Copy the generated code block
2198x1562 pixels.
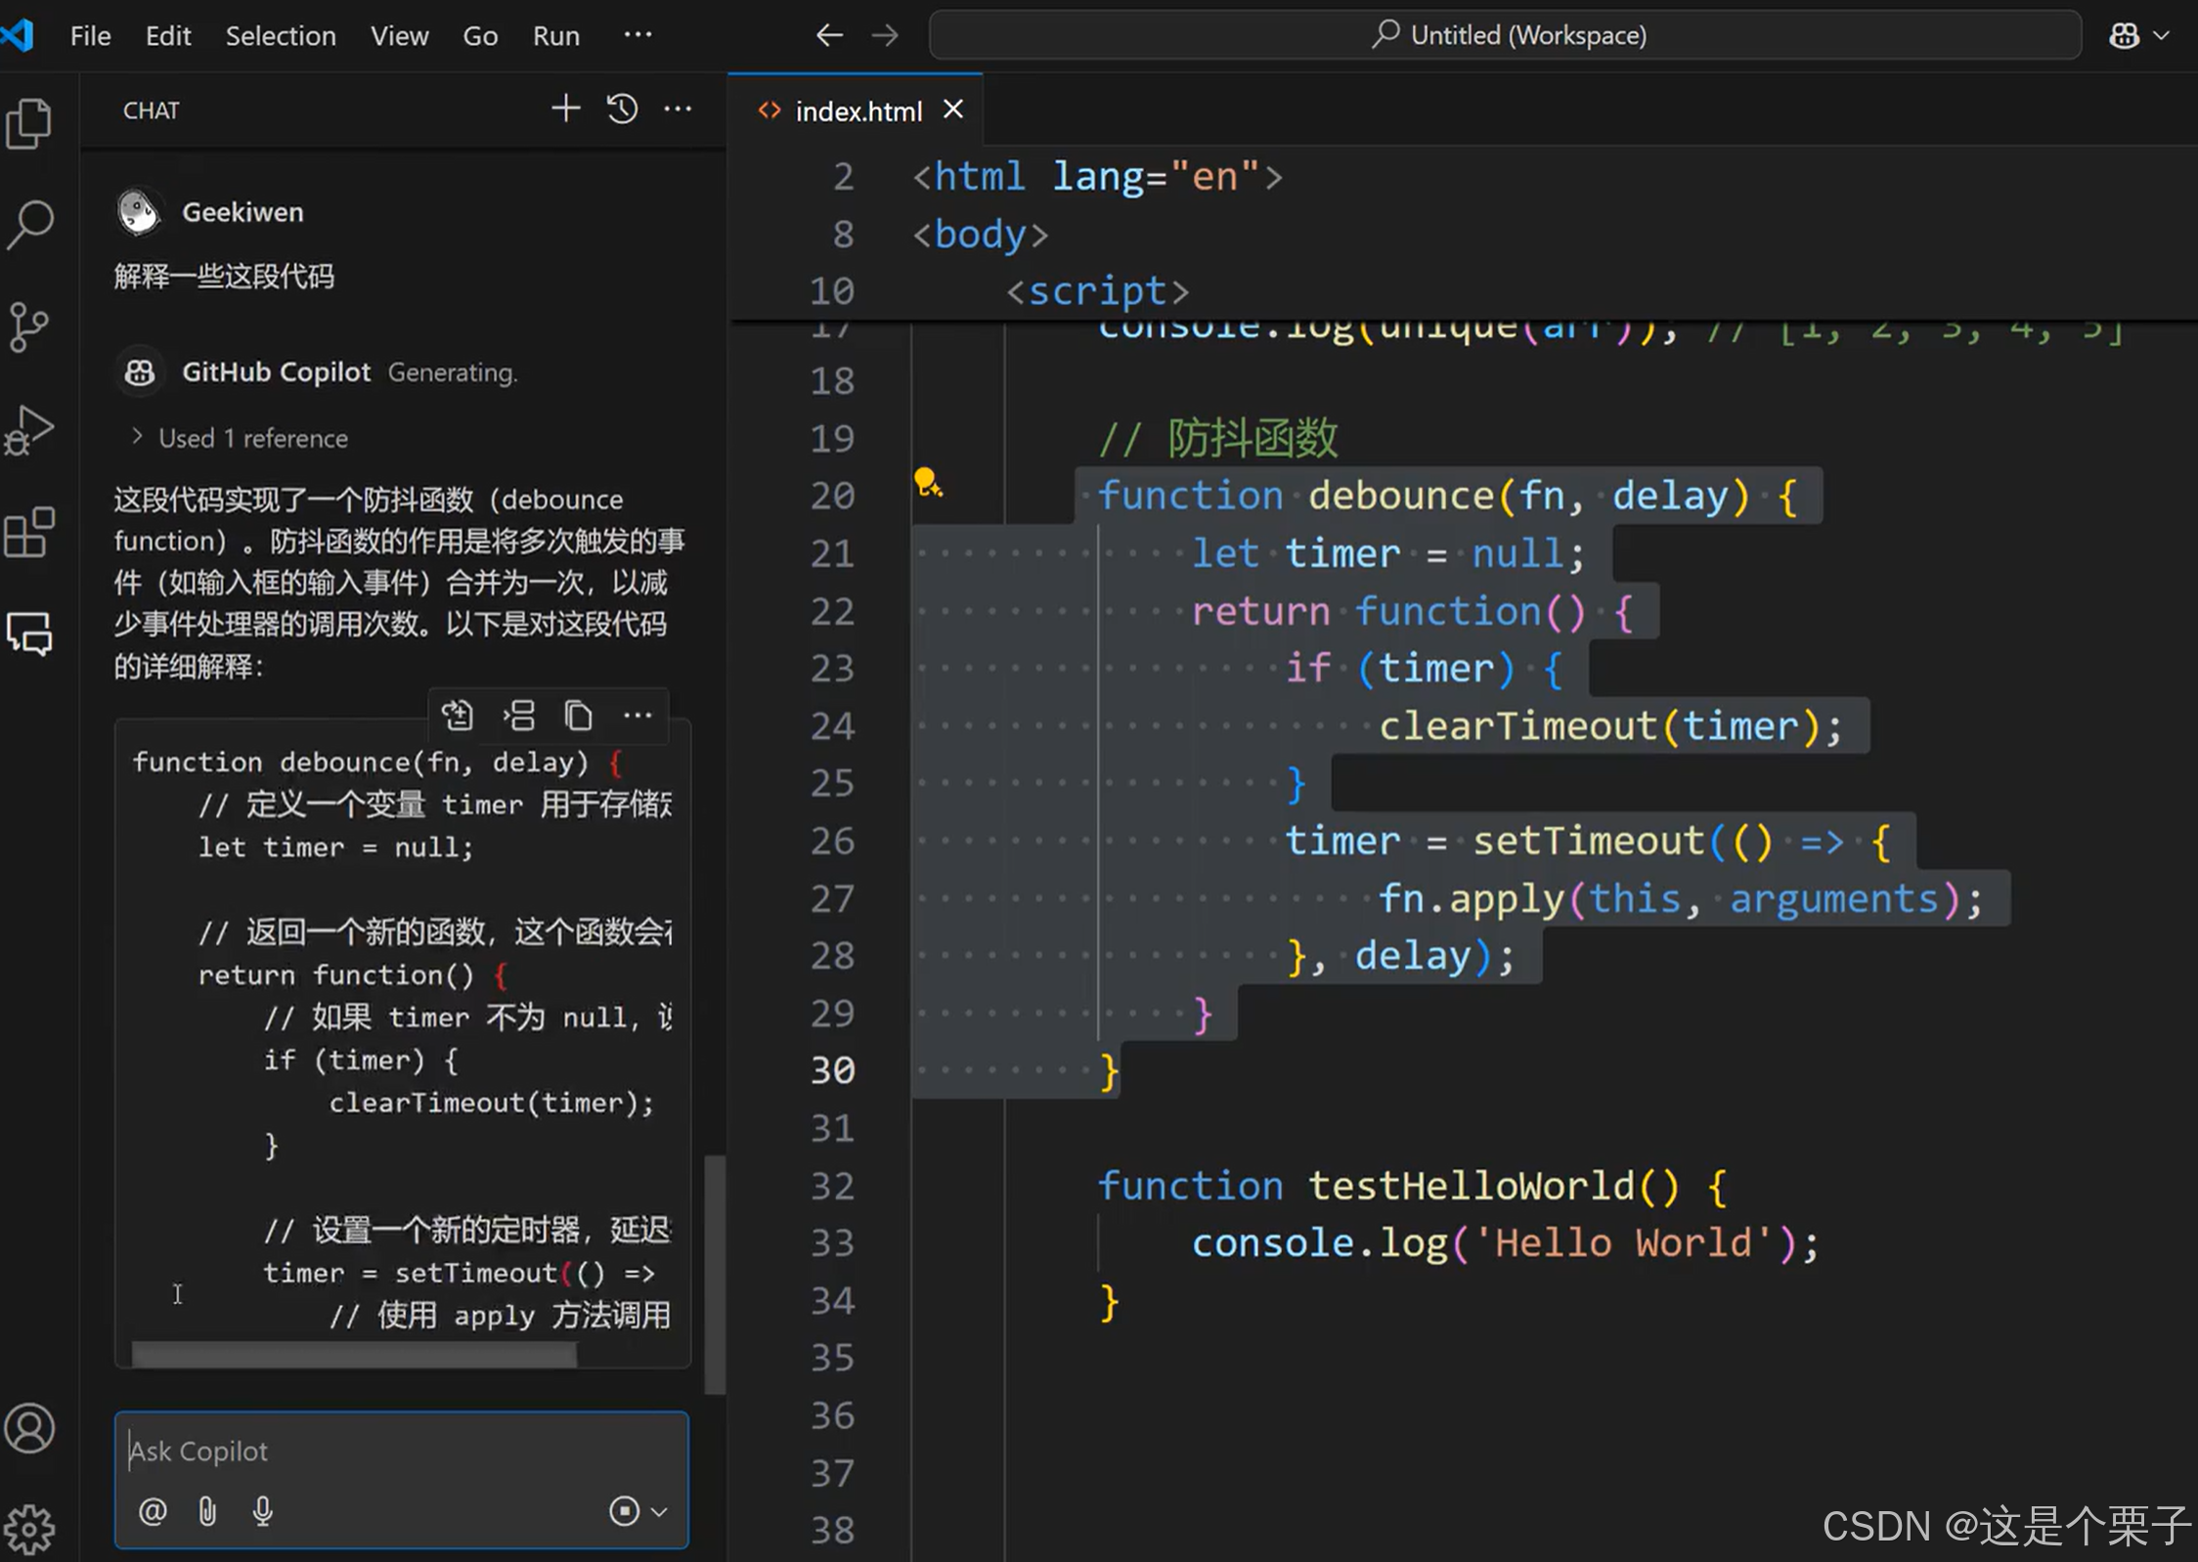pyautogui.click(x=578, y=716)
